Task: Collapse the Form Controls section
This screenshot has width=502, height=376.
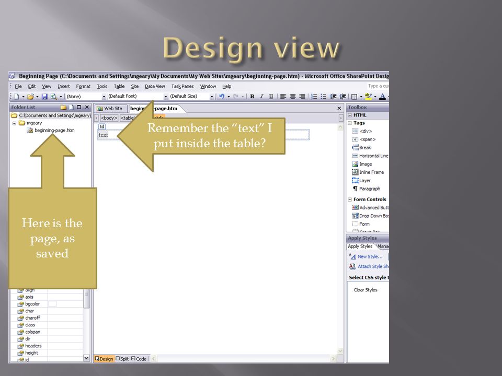Action: [x=350, y=199]
